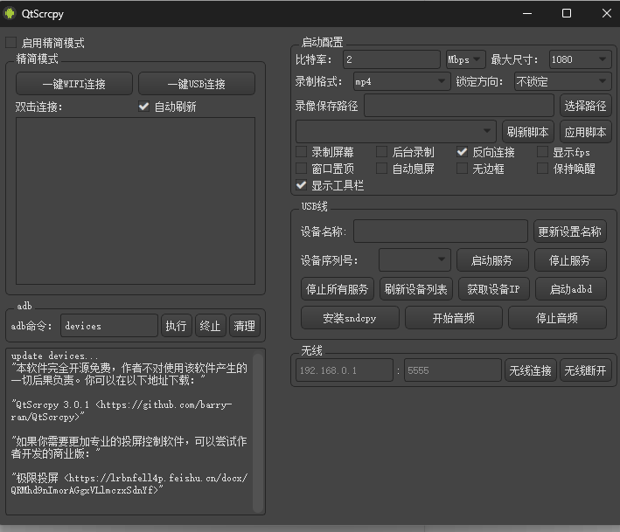Close the QtScrcpy window
Screen dimensions: 620x532
tap(607, 13)
